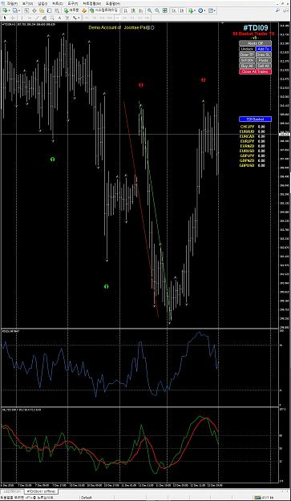Select the arrow cursor tool
The width and height of the screenshot is (291, 501).
coord(5,18)
